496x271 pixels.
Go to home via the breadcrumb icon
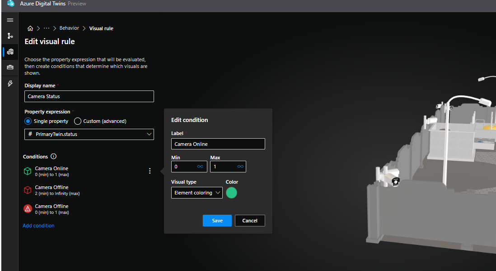[x=30, y=28]
